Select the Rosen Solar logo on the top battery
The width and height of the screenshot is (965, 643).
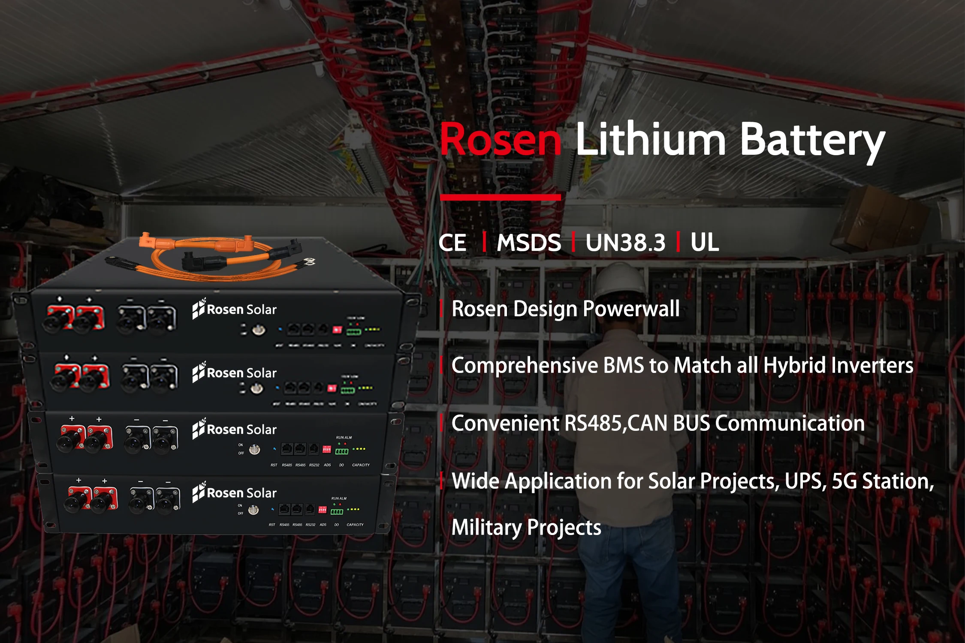[x=235, y=309]
